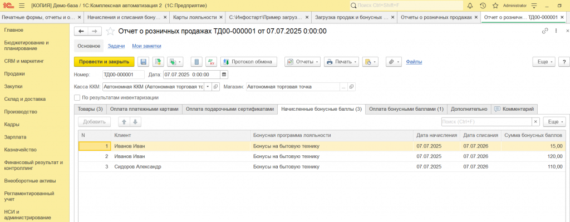Open favorites star in title bar
Image resolution: width=570 pixels, height=222 pixels.
pyautogui.click(x=495, y=6)
